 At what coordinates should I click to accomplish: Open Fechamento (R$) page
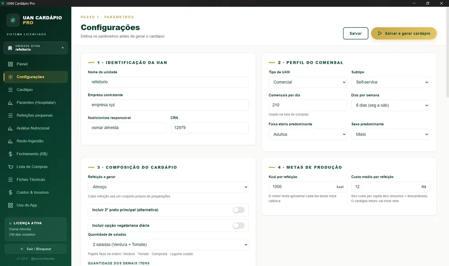(x=35, y=154)
